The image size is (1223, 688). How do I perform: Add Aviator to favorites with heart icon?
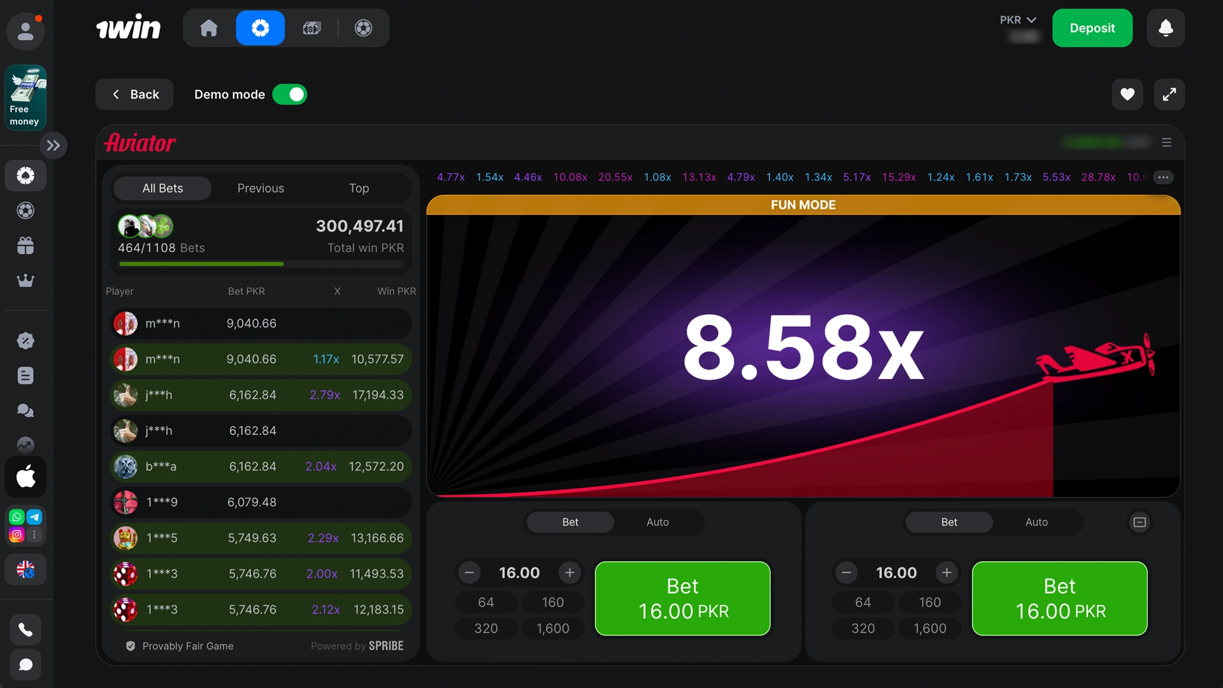(x=1127, y=94)
